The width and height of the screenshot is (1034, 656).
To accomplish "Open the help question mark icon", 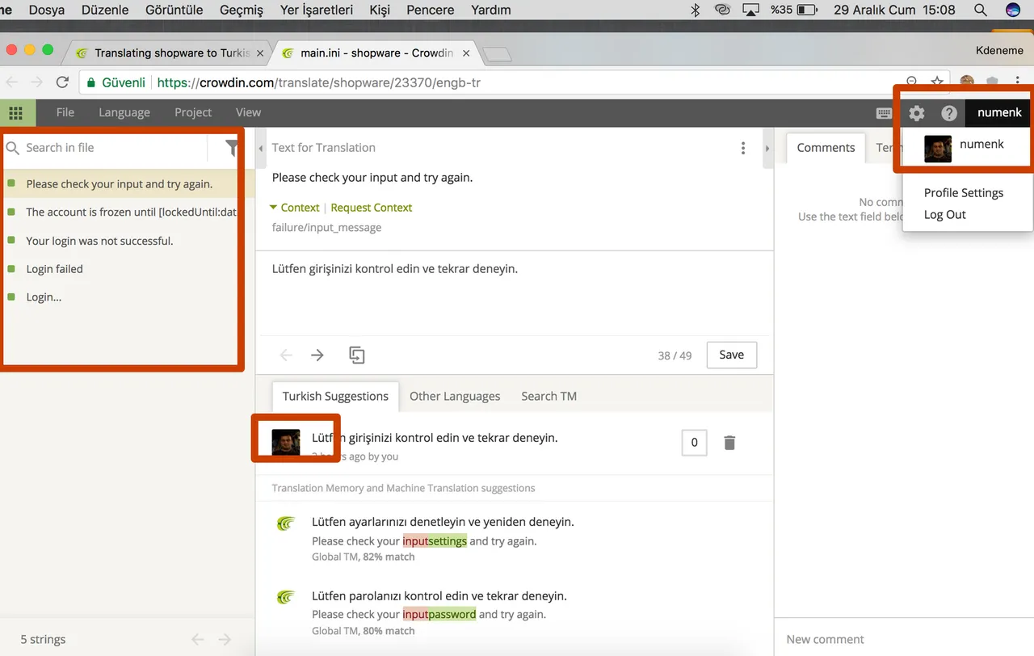I will coord(949,113).
